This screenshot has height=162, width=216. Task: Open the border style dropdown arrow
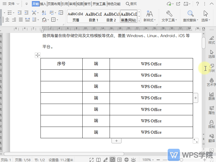pos(58,19)
